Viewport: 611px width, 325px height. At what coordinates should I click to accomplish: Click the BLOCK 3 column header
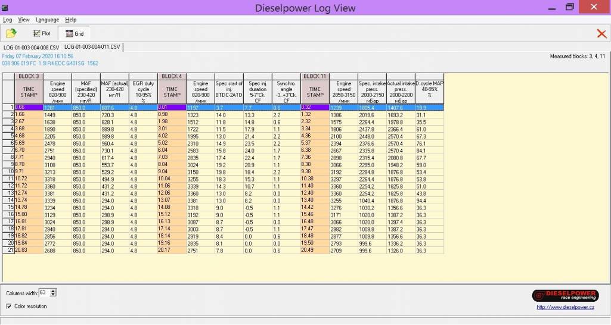(29, 76)
